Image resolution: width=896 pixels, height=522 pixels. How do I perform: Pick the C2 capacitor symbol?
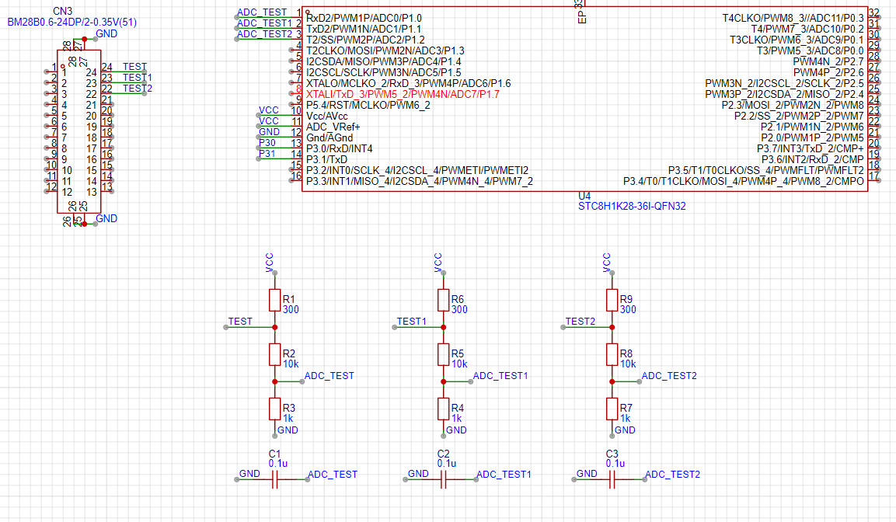click(x=443, y=480)
